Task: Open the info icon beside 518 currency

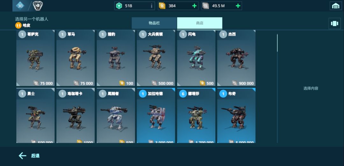Action: [151, 6]
